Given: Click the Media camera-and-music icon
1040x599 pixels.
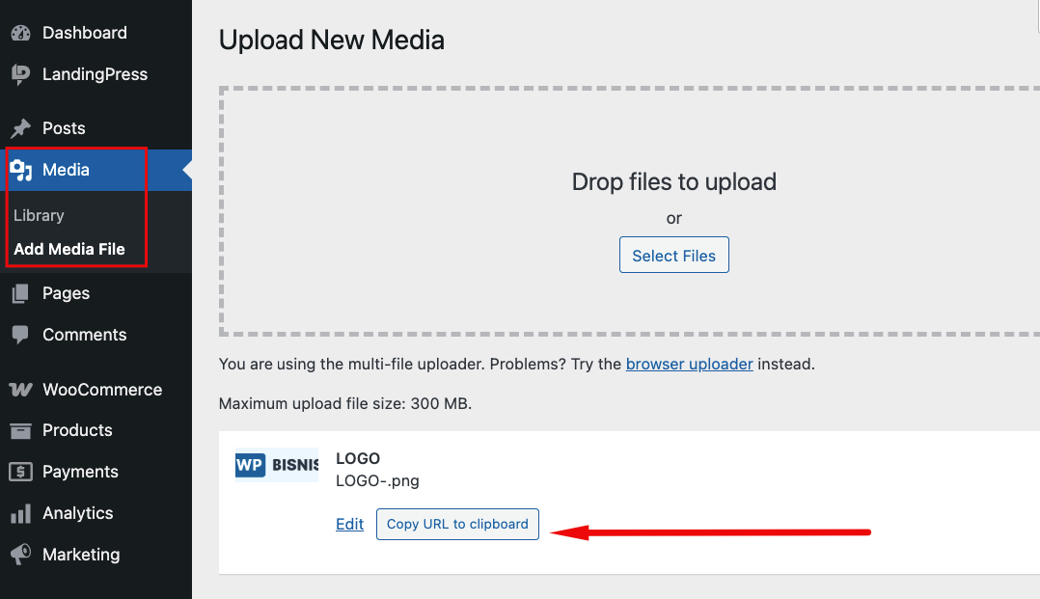Looking at the screenshot, I should [x=20, y=171].
